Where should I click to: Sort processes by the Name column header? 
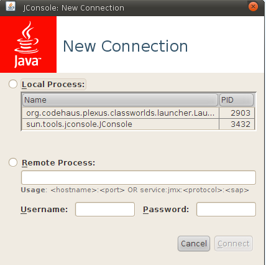tap(120, 100)
